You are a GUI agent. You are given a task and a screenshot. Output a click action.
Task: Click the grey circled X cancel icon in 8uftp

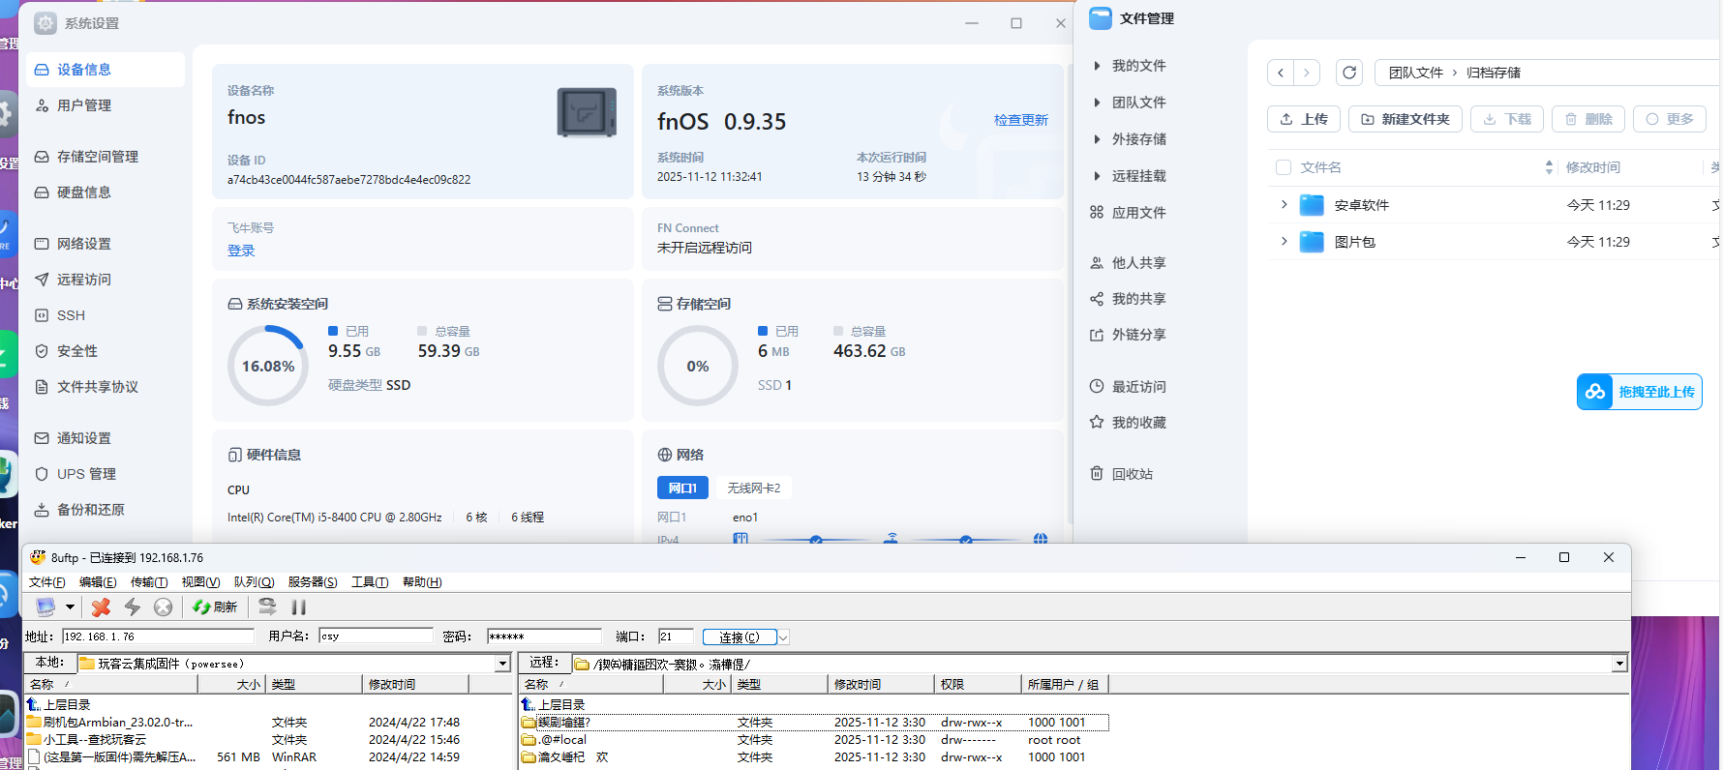[x=164, y=607]
